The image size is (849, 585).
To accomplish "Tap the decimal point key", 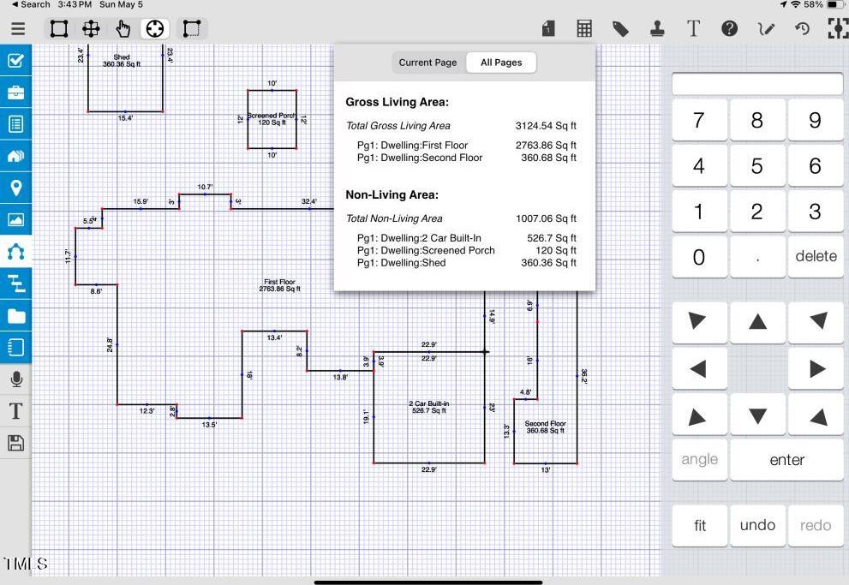I will point(757,257).
